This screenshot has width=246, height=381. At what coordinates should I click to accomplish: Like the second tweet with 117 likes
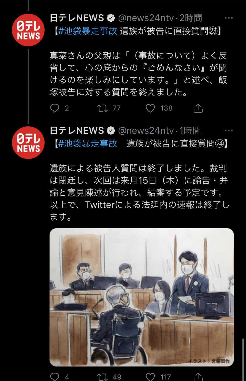(x=151, y=377)
